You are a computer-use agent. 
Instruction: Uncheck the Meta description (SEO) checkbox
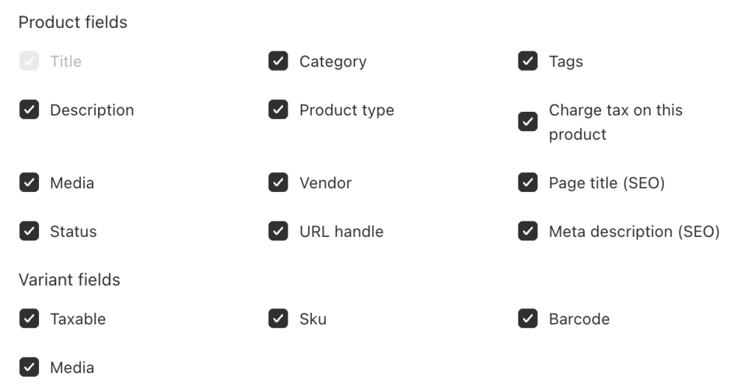(528, 231)
